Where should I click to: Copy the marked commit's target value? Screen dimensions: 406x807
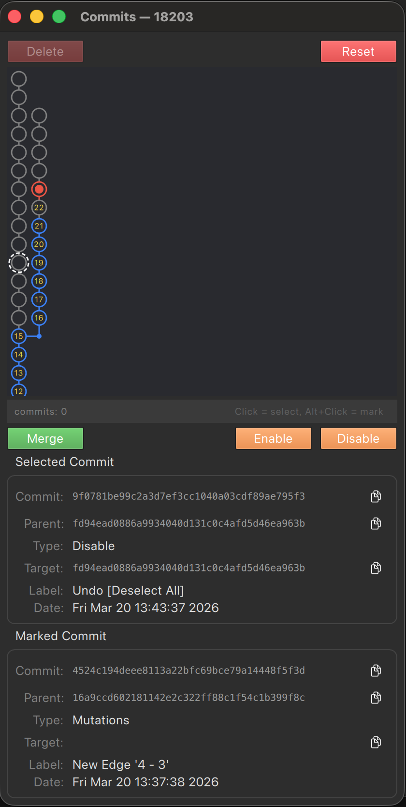pyautogui.click(x=376, y=742)
